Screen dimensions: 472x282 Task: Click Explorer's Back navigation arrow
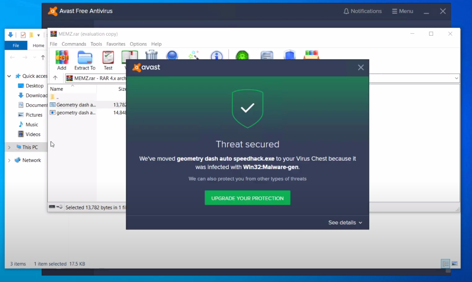tap(13, 57)
